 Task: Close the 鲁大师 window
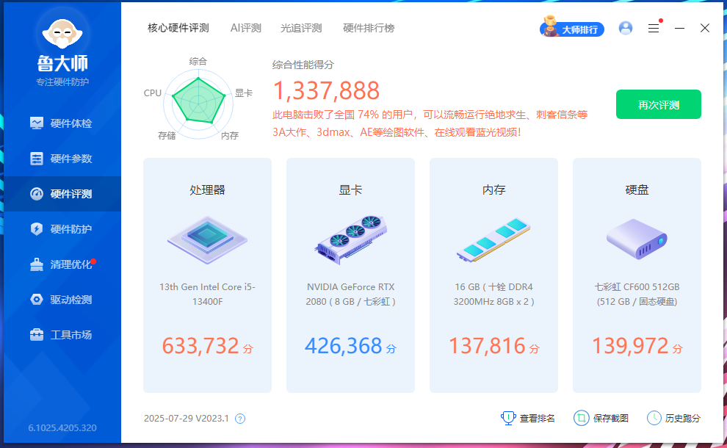coord(705,29)
